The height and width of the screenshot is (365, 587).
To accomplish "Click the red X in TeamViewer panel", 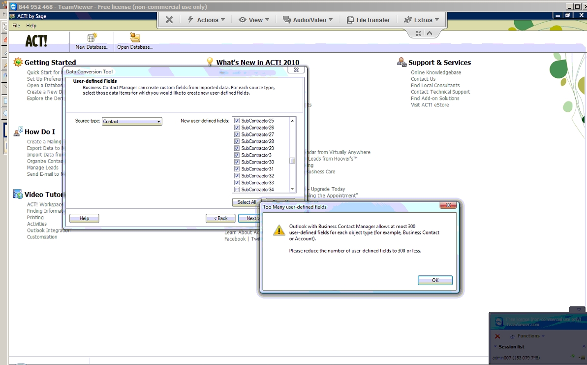I will click(x=497, y=336).
